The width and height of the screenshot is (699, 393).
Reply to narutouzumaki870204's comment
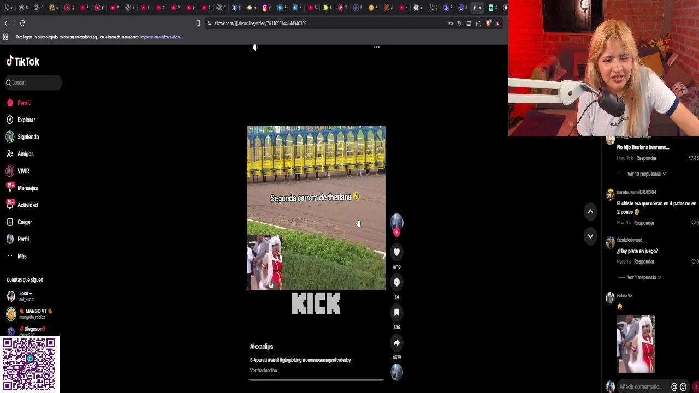644,223
